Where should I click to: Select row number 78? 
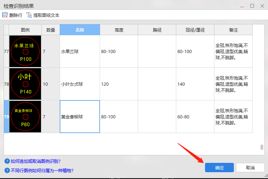6,84
